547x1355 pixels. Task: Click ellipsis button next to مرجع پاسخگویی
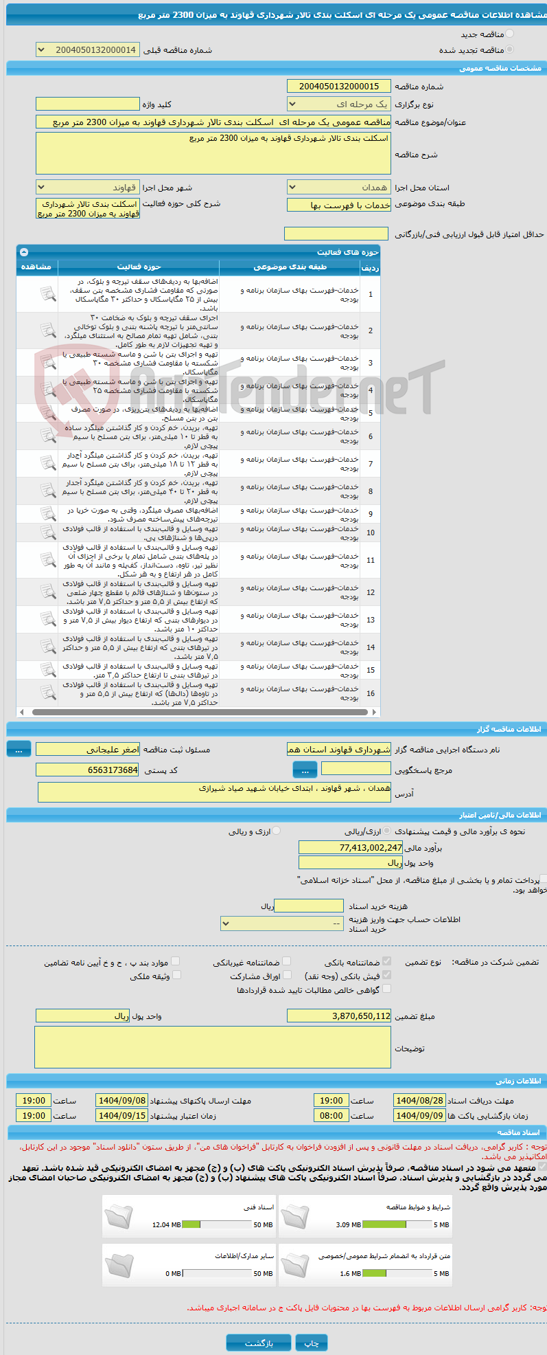tap(305, 770)
